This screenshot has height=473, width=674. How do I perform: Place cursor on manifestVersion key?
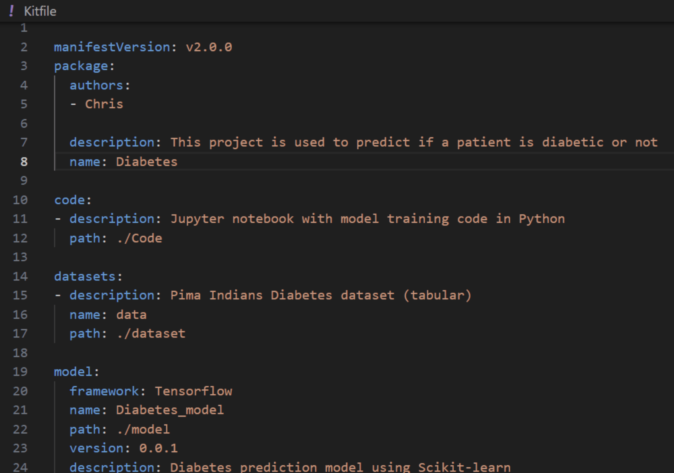click(112, 47)
